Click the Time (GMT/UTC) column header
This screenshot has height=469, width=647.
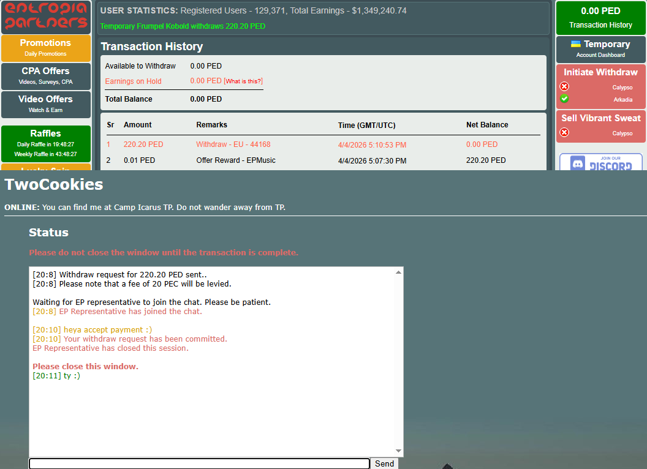(x=366, y=125)
